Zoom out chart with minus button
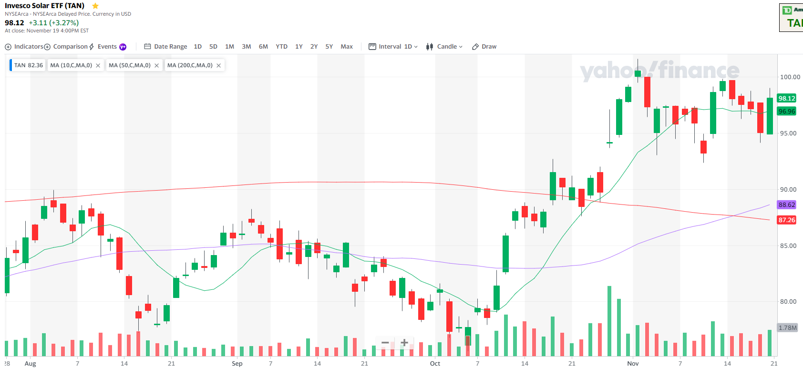Viewport: 803px width, 369px height. pos(385,343)
